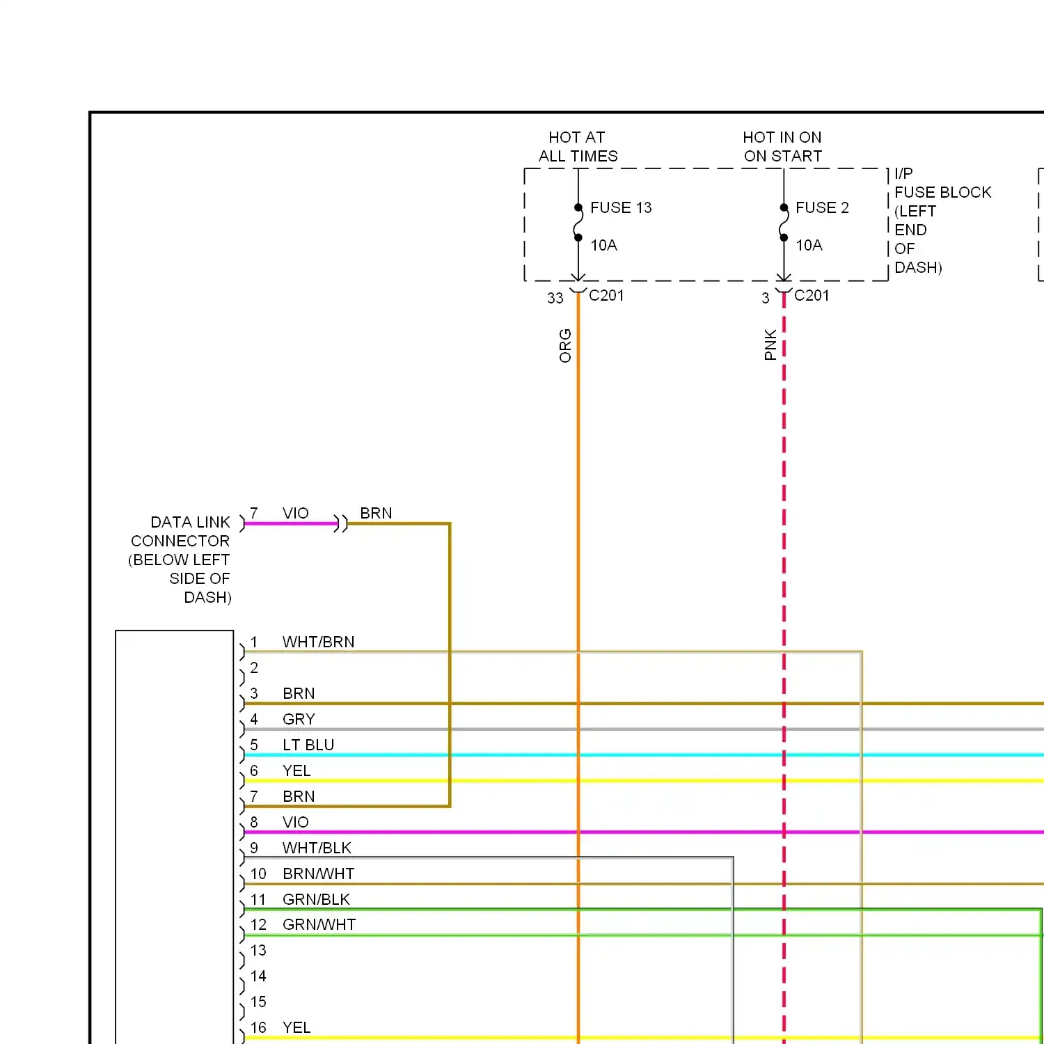Click the vertical PNK wire label

pyautogui.click(x=770, y=345)
